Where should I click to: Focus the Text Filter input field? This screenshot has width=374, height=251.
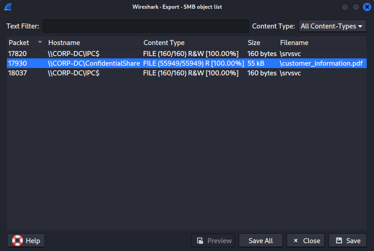pos(146,26)
